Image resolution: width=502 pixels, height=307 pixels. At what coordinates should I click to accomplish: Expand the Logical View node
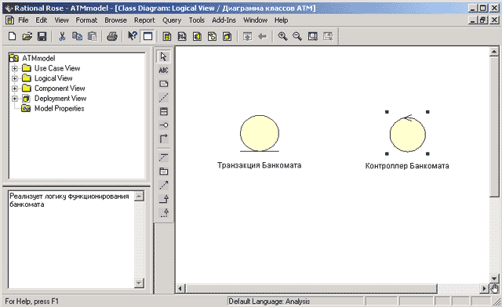(15, 78)
